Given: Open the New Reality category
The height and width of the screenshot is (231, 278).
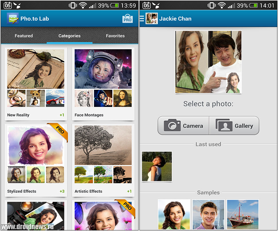Looking at the screenshot, I should click(x=36, y=84).
